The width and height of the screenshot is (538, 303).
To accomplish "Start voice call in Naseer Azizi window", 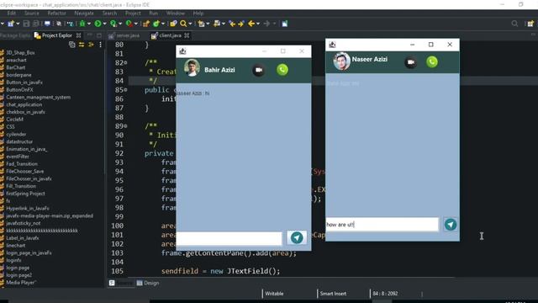I will coord(432,61).
